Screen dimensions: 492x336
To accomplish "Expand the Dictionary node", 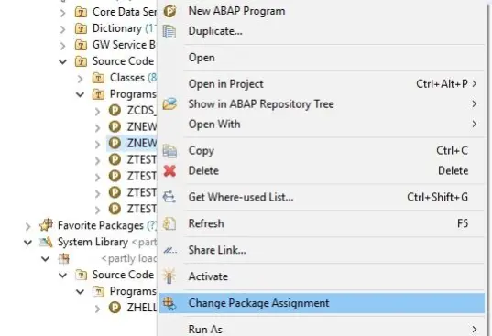I will pyautogui.click(x=62, y=29).
